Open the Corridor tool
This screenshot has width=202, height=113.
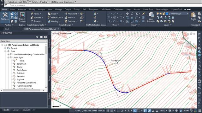(x=71, y=21)
